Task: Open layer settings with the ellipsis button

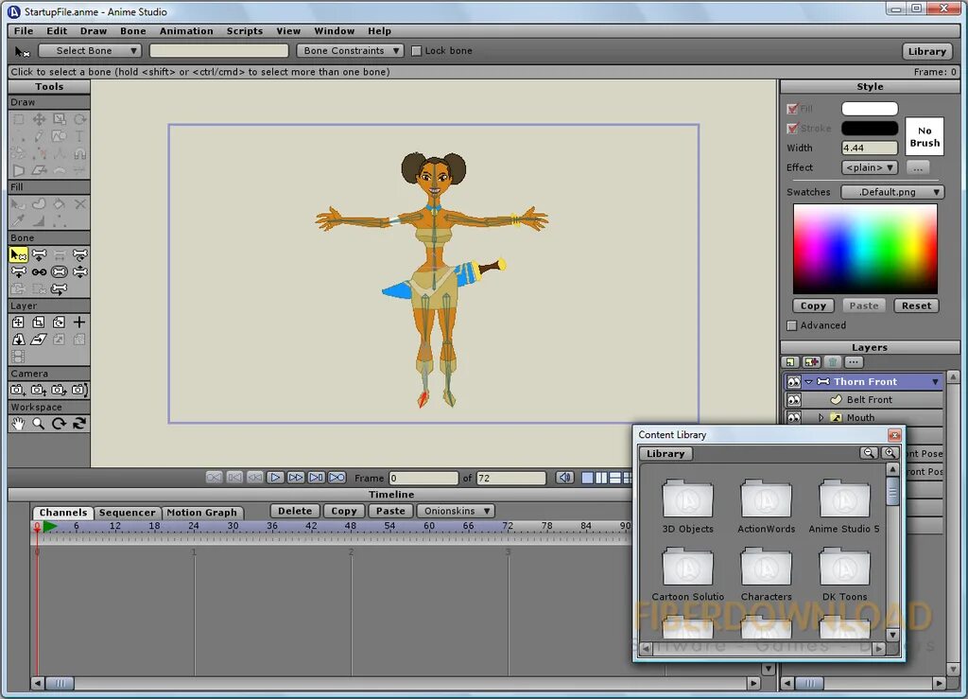Action: coord(854,362)
